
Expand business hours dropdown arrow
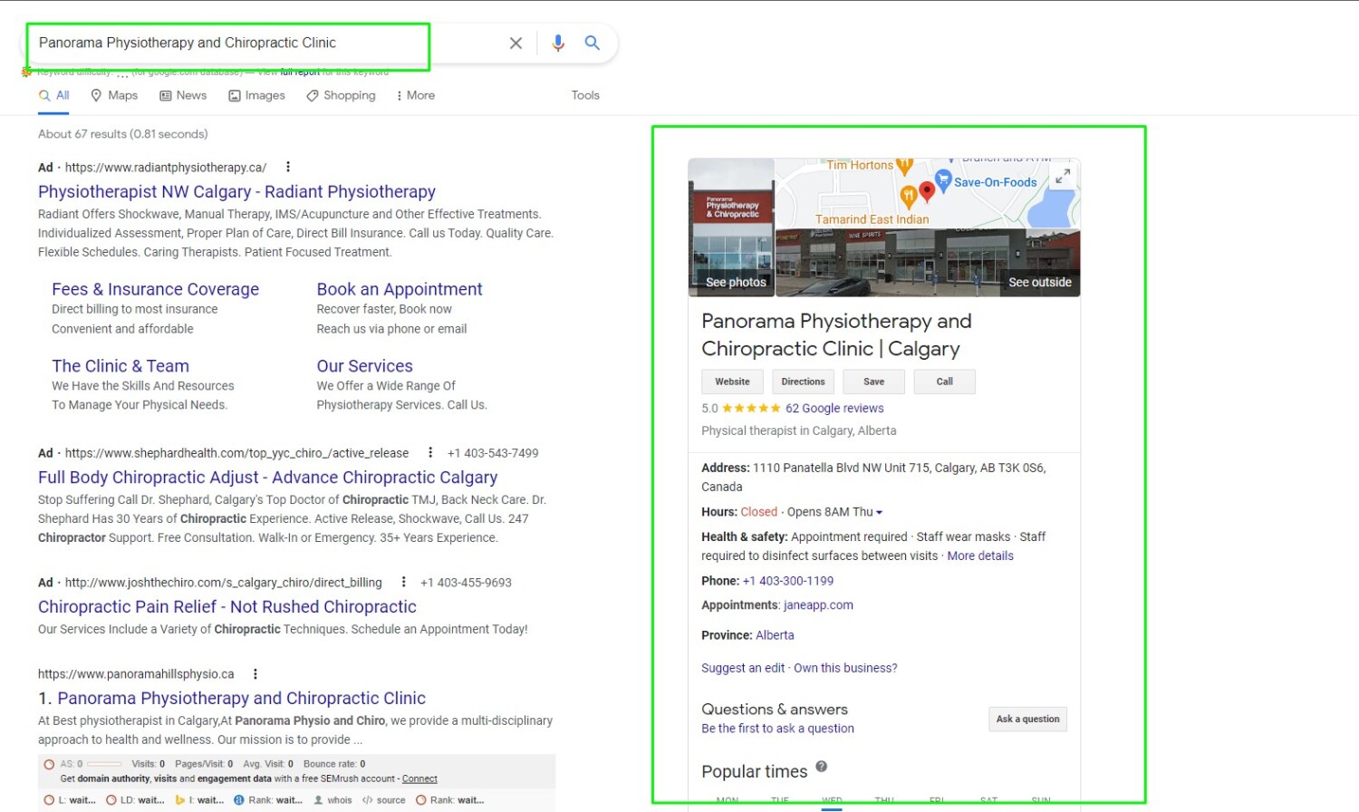[x=879, y=513]
